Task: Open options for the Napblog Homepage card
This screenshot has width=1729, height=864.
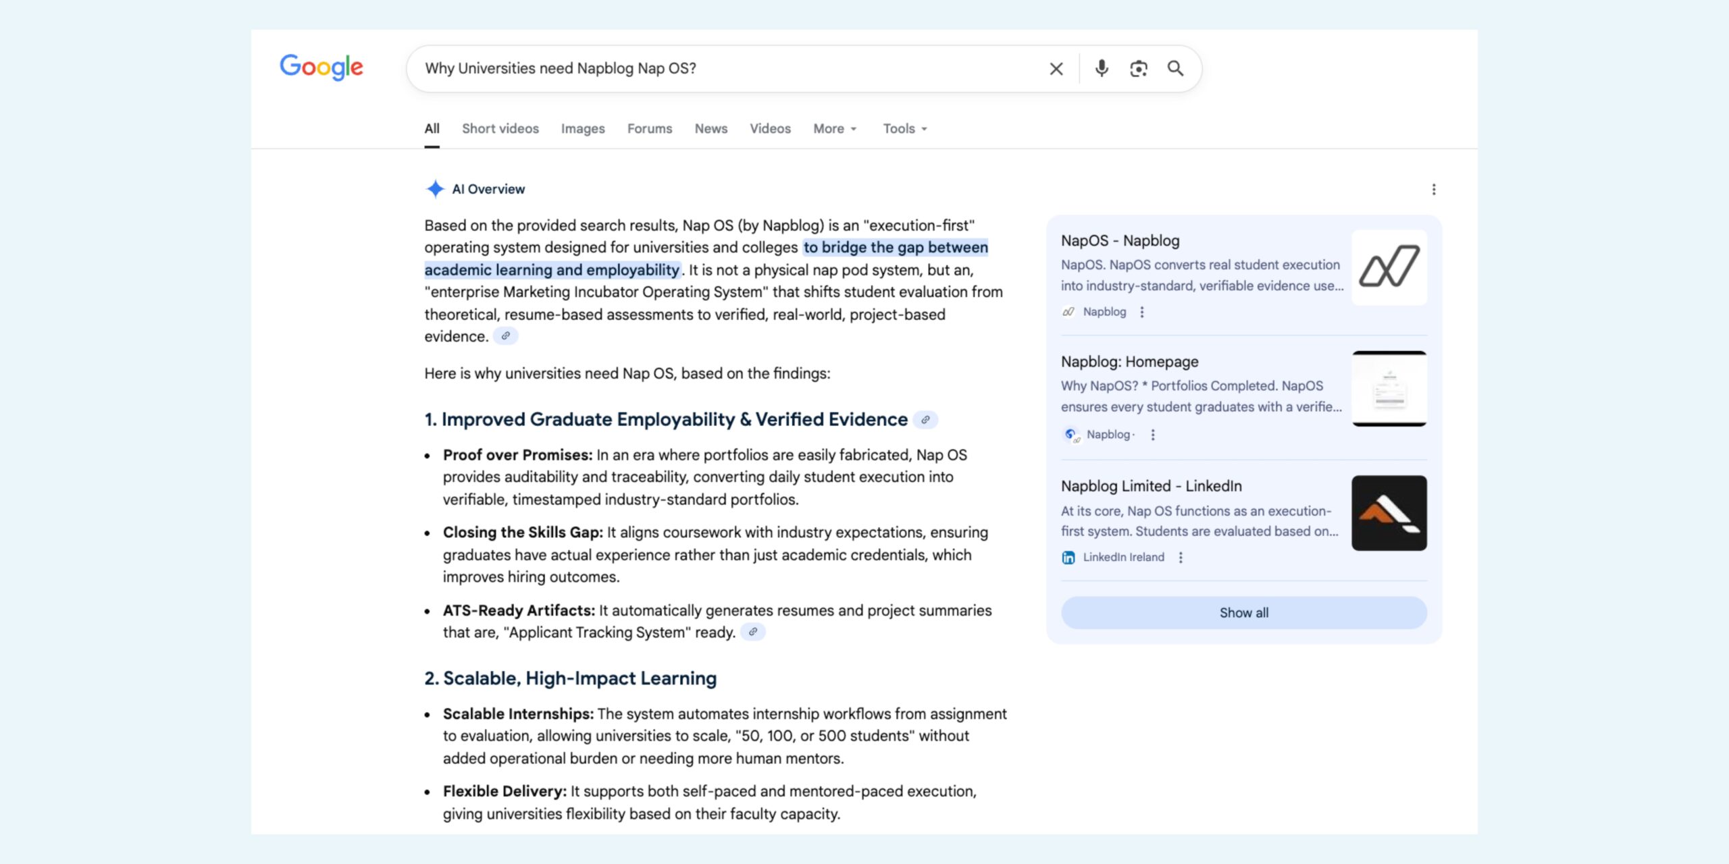Action: pyautogui.click(x=1152, y=435)
